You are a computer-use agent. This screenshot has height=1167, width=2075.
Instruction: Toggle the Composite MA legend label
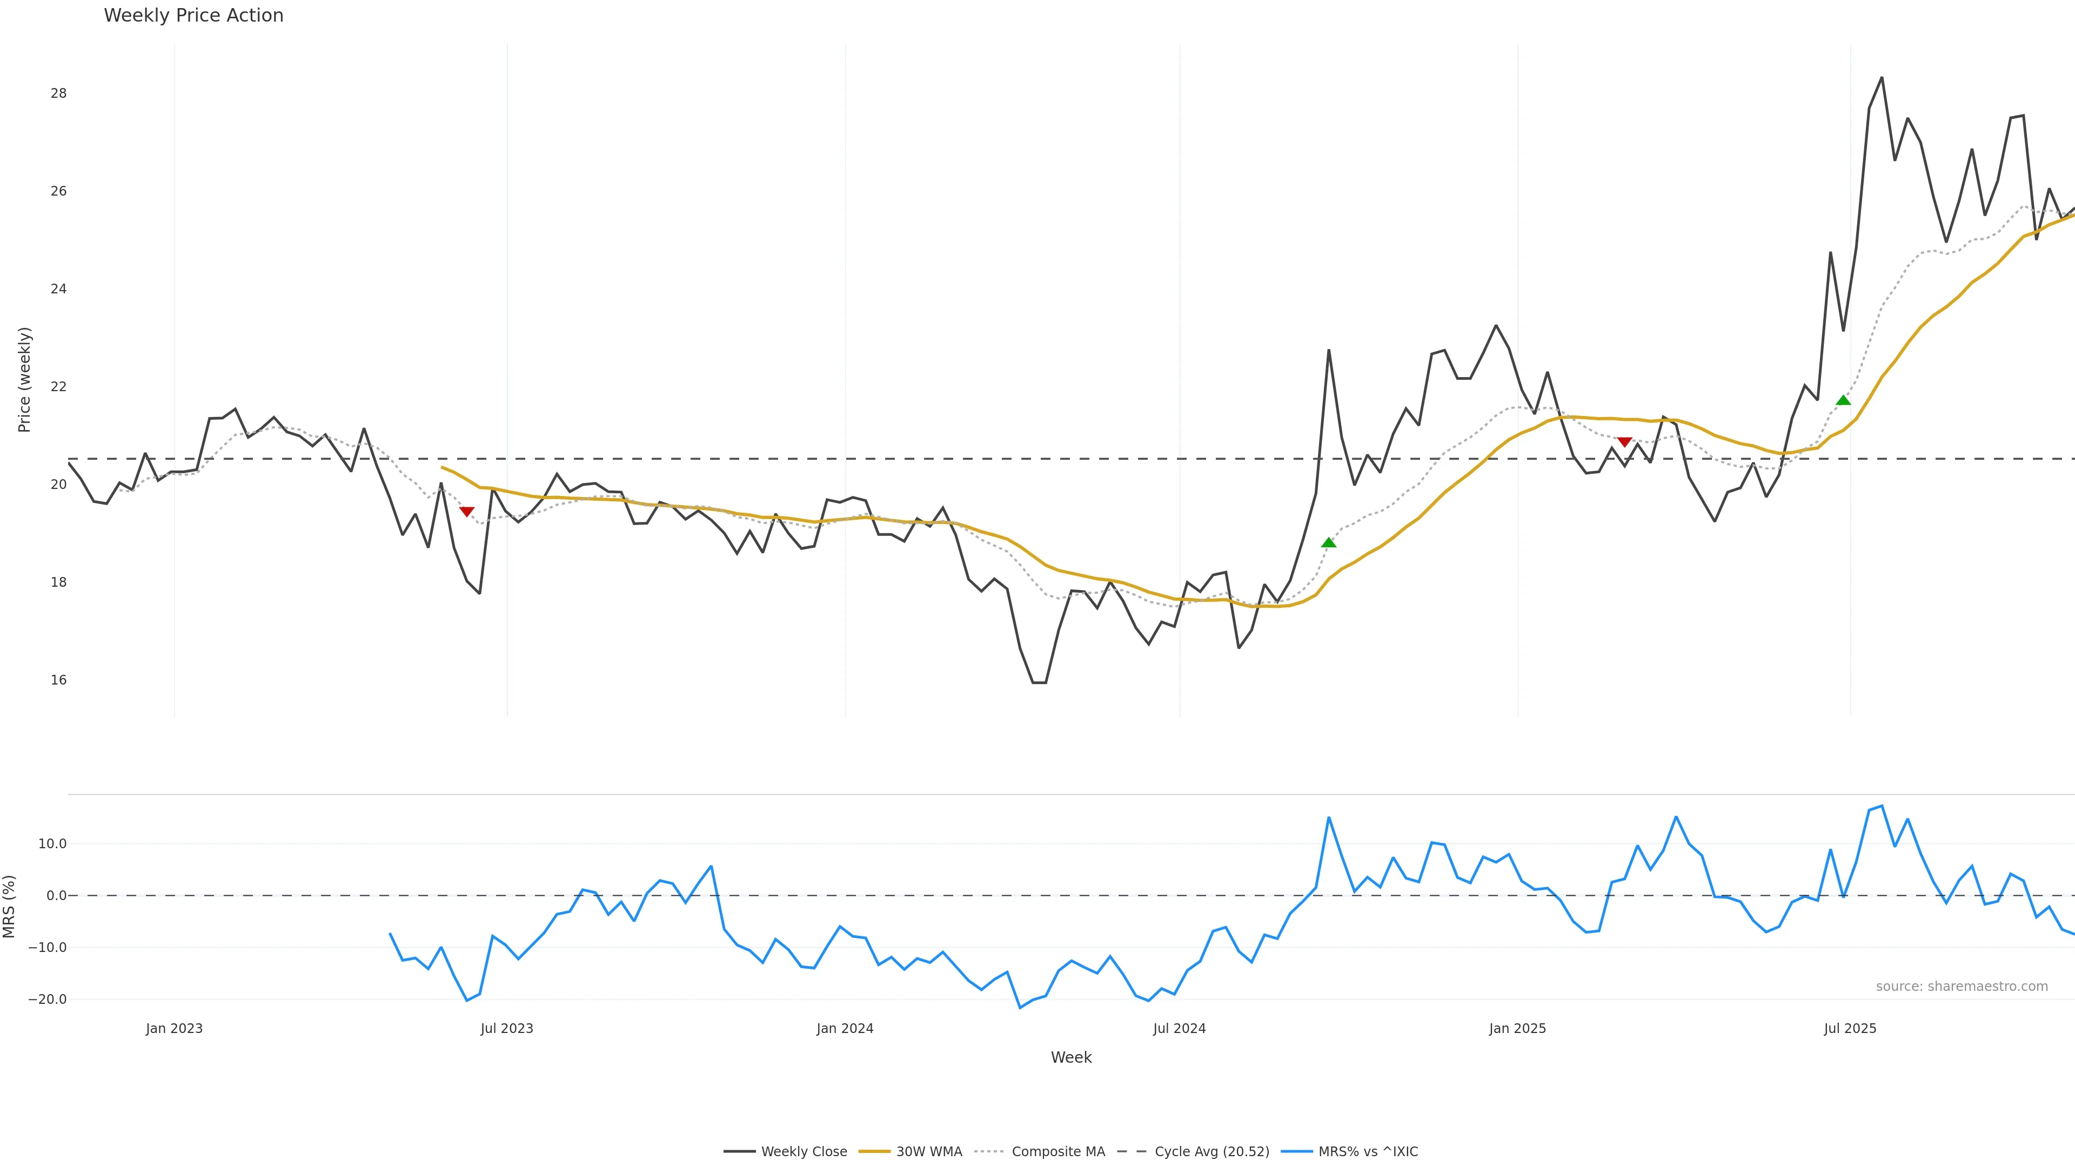tap(1057, 1152)
